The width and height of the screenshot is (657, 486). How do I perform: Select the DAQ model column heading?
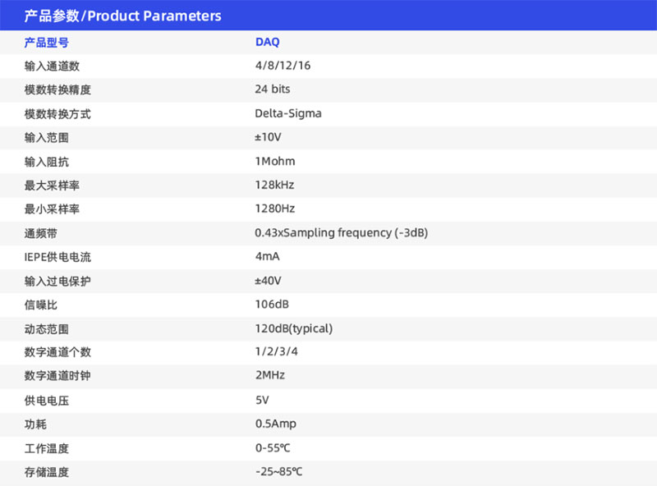coord(267,42)
